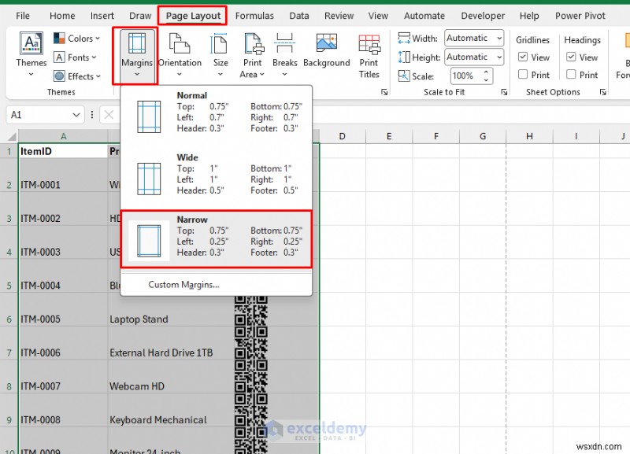Viewport: 630px width, 454px height.
Task: Set a sheet Background image
Action: tap(326, 51)
